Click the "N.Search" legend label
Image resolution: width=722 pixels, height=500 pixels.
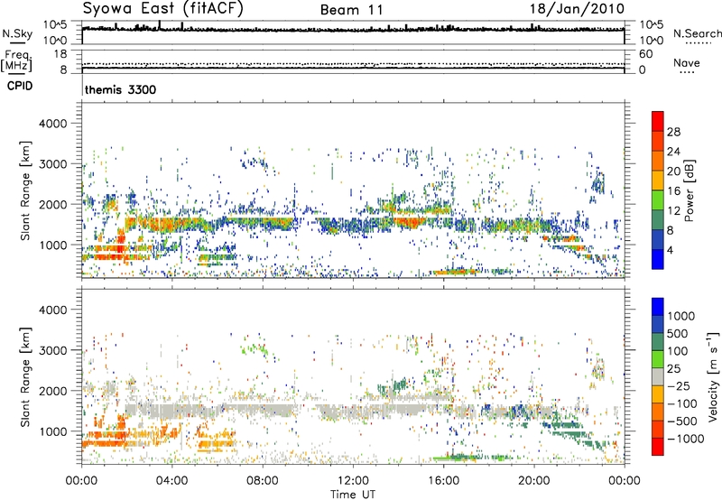[x=697, y=33]
